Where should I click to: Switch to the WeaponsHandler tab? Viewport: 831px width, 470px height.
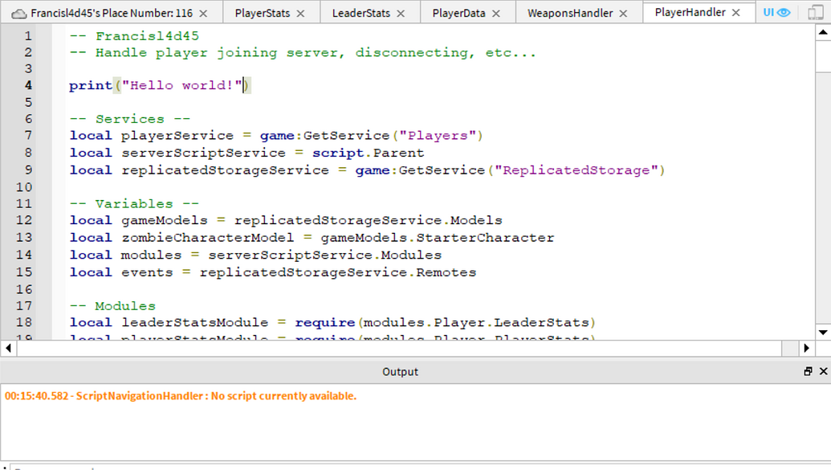click(570, 14)
